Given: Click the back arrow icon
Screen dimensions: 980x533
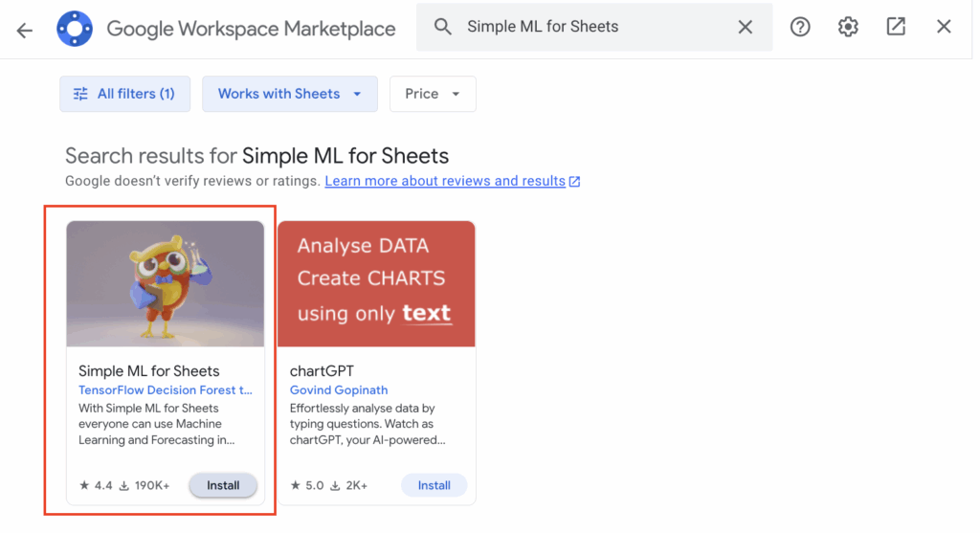Looking at the screenshot, I should coord(25,29).
